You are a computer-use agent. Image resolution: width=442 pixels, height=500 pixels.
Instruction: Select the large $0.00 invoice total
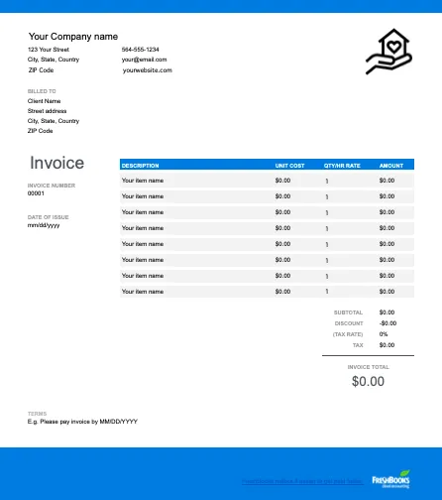pos(368,381)
